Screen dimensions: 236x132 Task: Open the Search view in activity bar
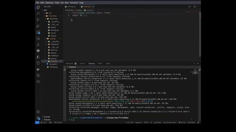tap(38, 14)
